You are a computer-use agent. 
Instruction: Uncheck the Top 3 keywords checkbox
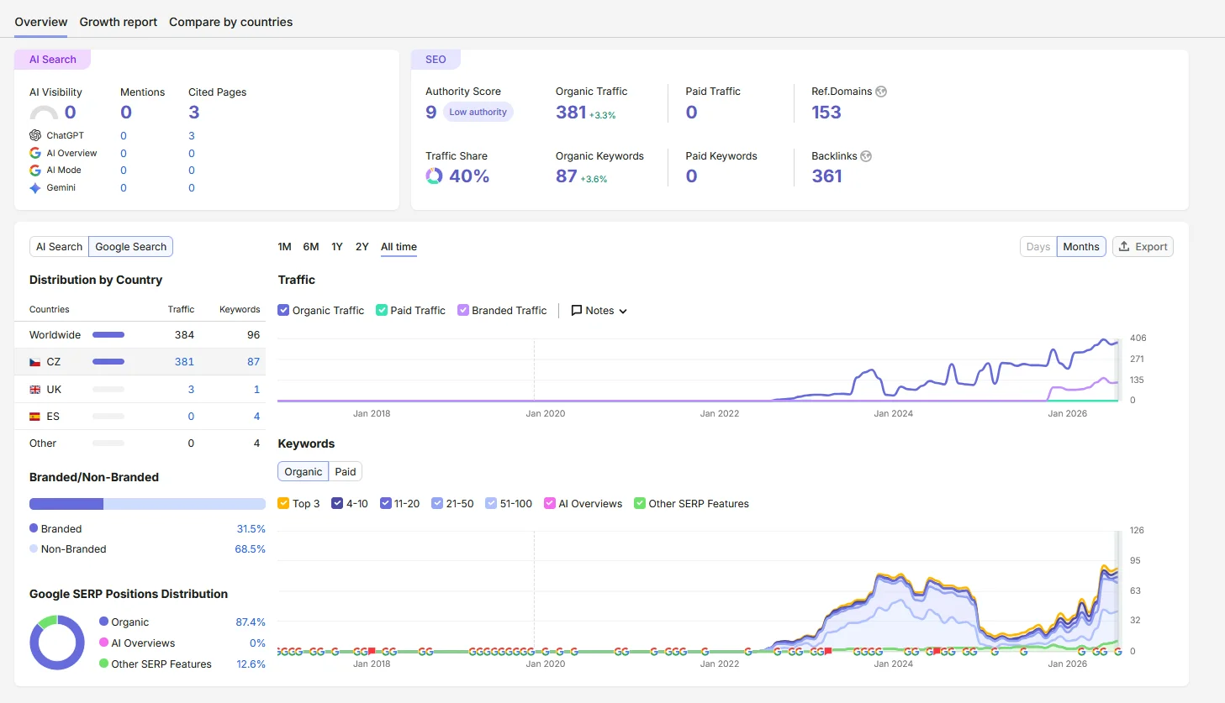pyautogui.click(x=283, y=503)
